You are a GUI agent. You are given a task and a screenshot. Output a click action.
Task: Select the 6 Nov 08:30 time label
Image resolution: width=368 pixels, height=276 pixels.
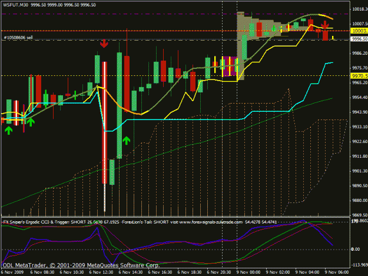[x=42, y=272]
